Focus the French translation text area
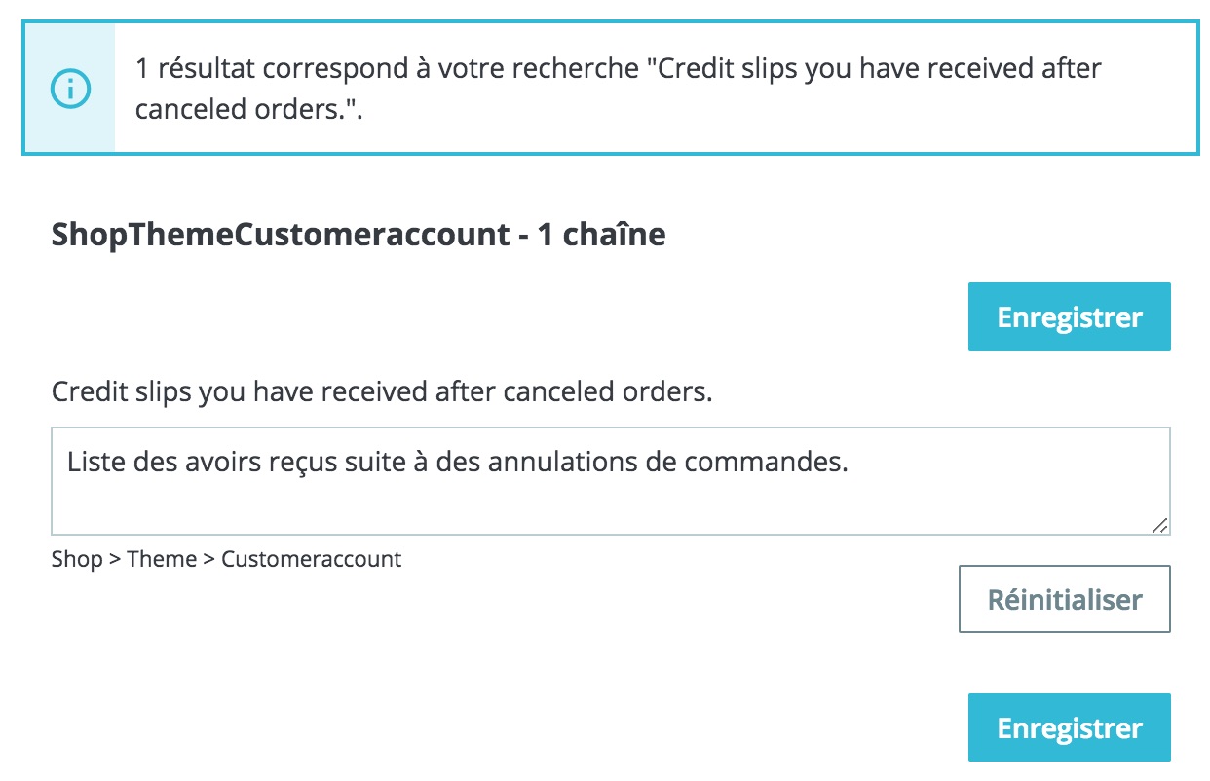1210x781 pixels. (x=610, y=481)
